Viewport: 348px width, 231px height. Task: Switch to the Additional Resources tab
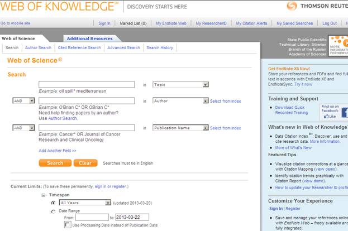pyautogui.click(x=90, y=38)
